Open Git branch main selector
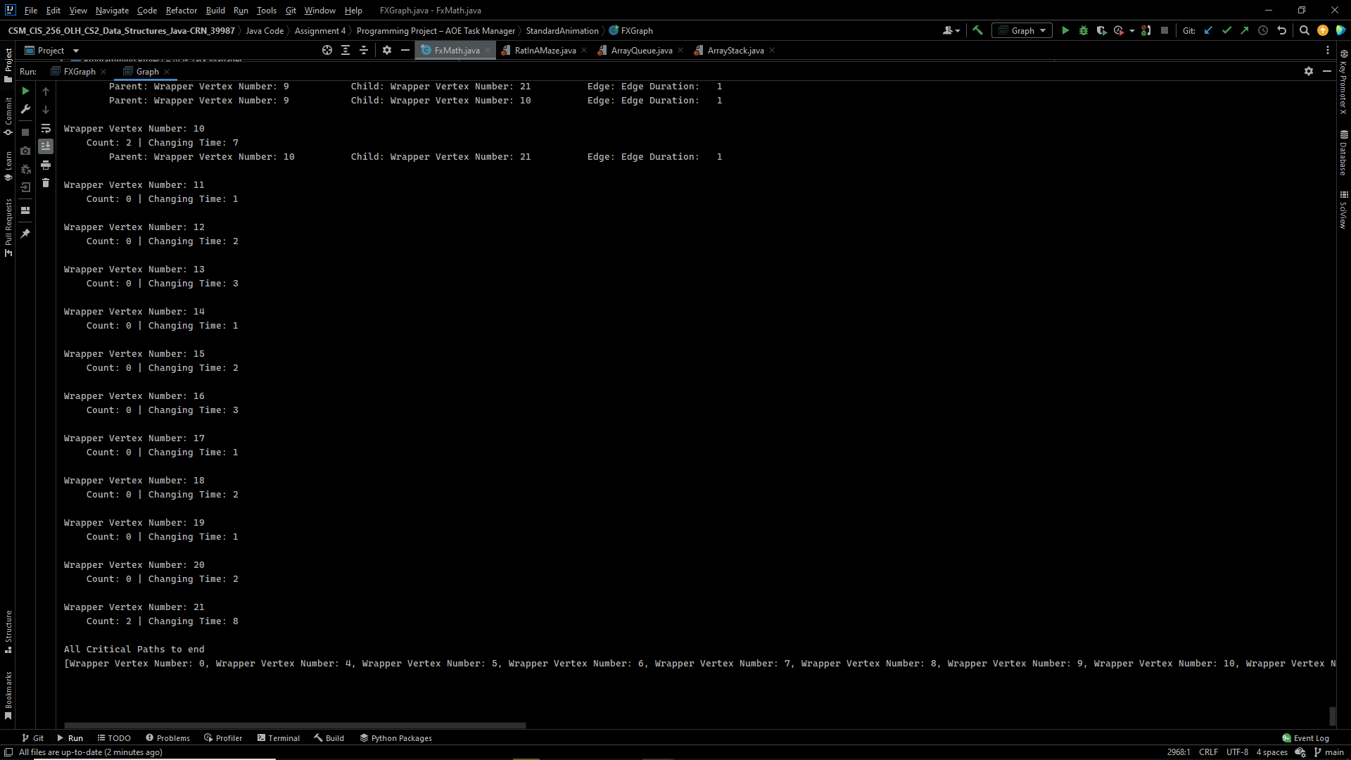This screenshot has height=760, width=1351. (1328, 752)
